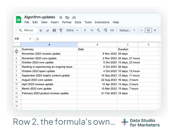Select cell November 2023 reviews update

(49, 54)
